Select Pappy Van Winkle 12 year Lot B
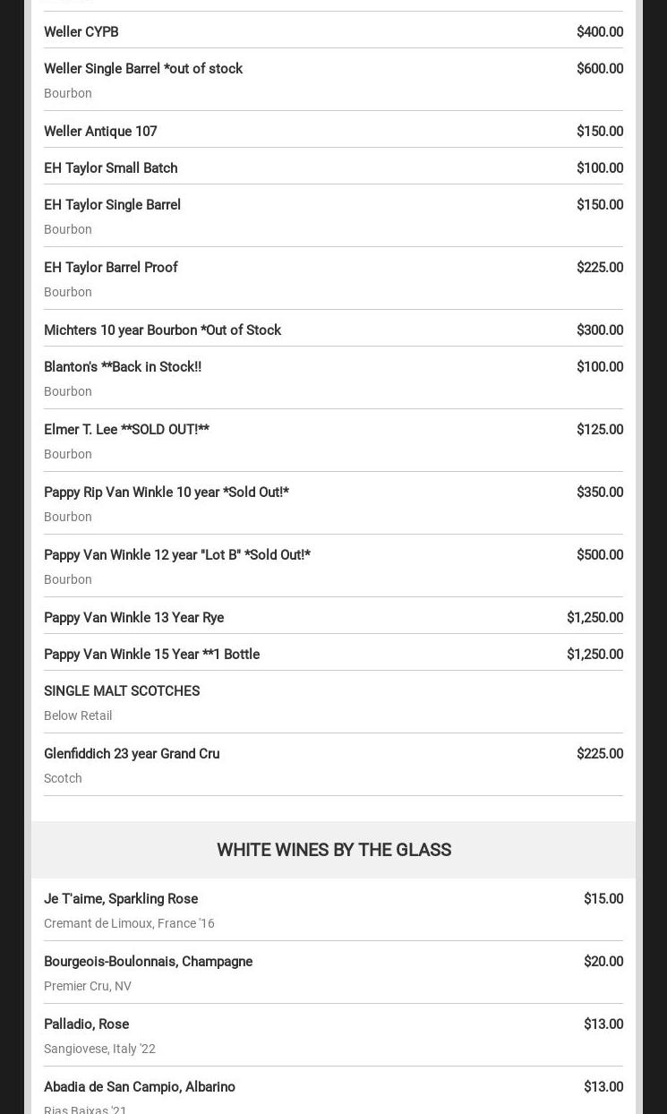 [177, 555]
